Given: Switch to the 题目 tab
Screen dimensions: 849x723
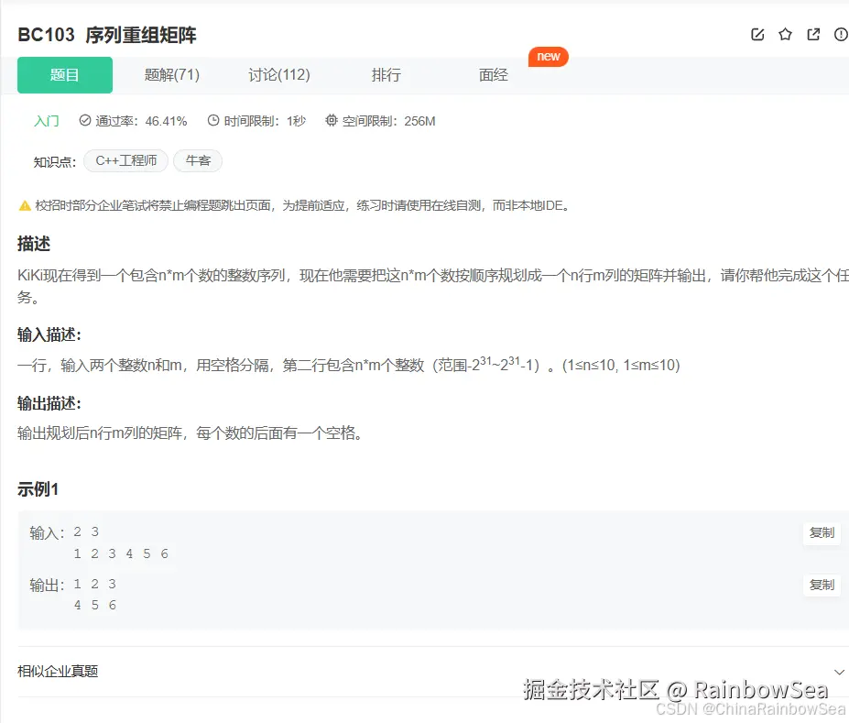Looking at the screenshot, I should coord(64,75).
